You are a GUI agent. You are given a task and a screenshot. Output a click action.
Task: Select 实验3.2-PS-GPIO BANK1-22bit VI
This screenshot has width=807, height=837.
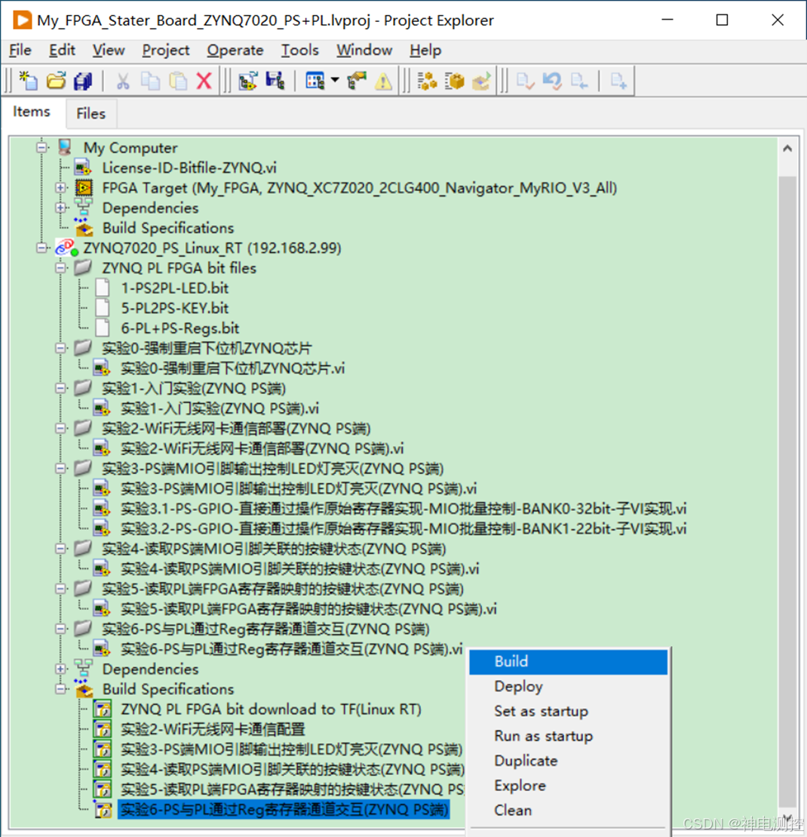(403, 528)
